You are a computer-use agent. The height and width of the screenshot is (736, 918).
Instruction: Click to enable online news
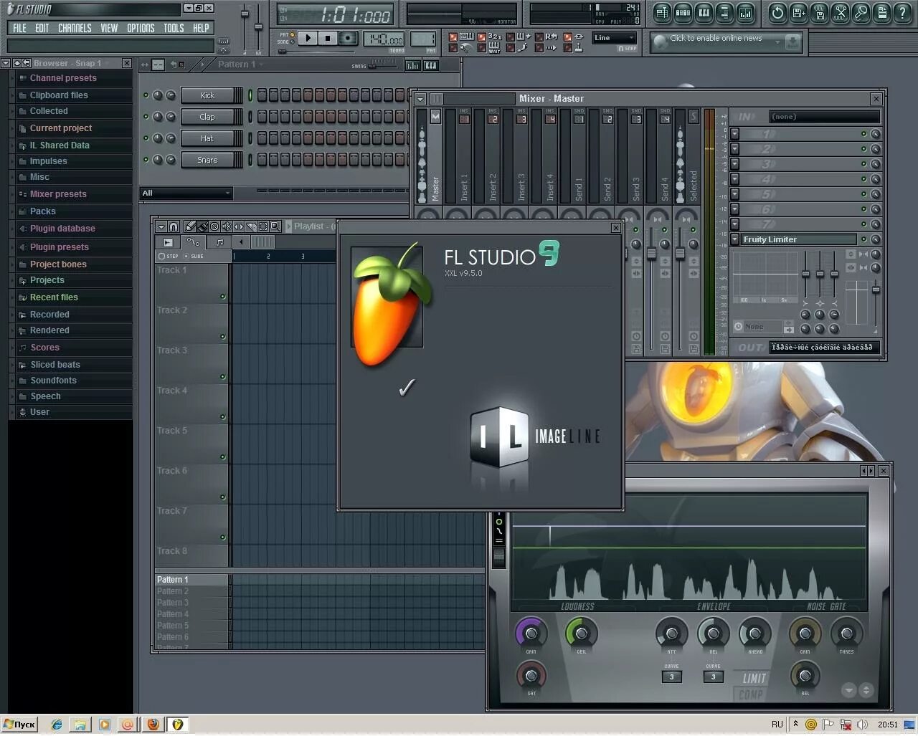point(725,43)
